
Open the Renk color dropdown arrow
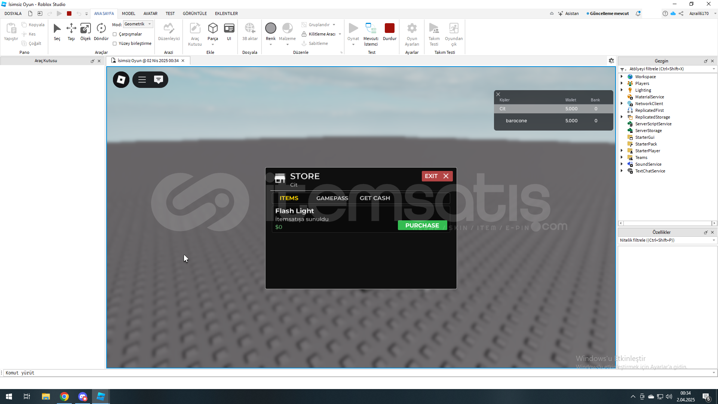pyautogui.click(x=271, y=45)
